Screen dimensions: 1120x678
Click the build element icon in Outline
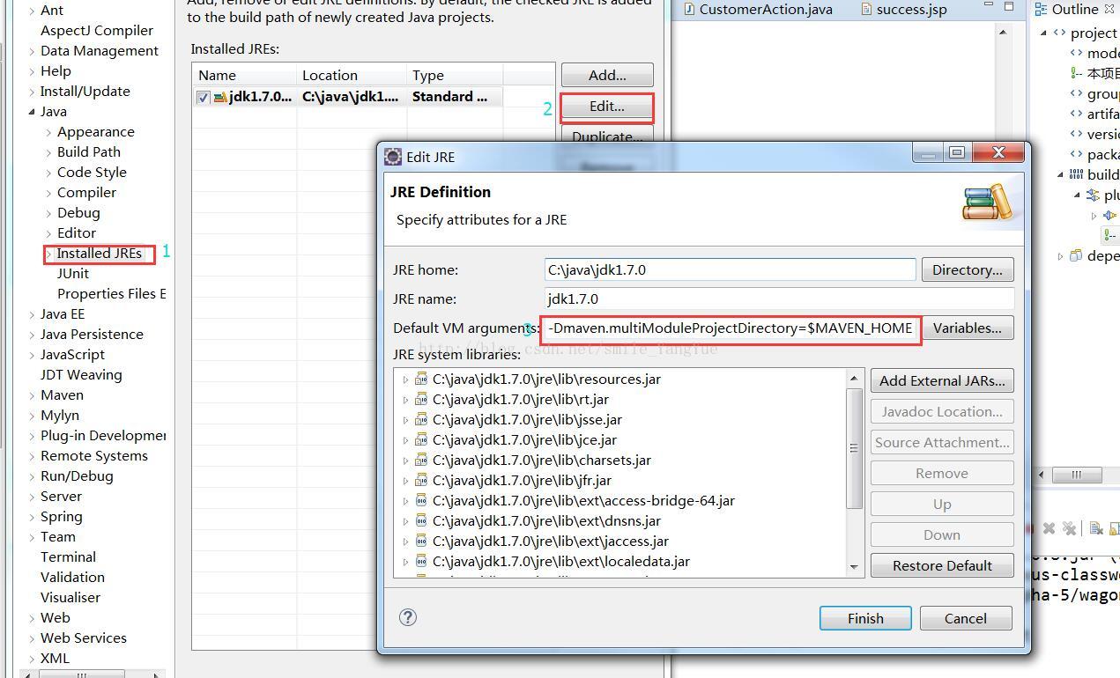pos(1076,174)
